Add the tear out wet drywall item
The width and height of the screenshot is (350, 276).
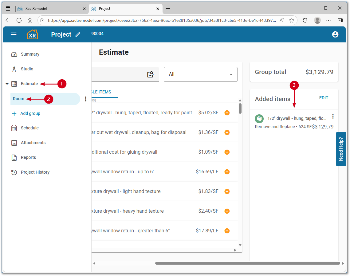click(x=227, y=132)
